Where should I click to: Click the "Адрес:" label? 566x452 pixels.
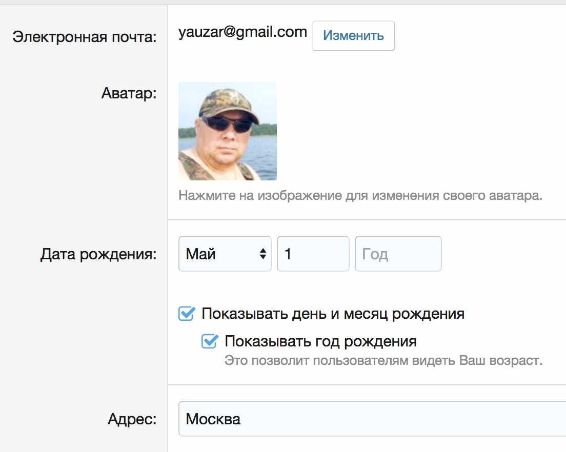click(x=132, y=420)
